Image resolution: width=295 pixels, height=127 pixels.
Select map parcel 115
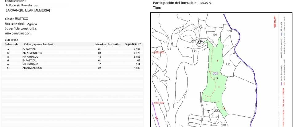click(x=215, y=110)
